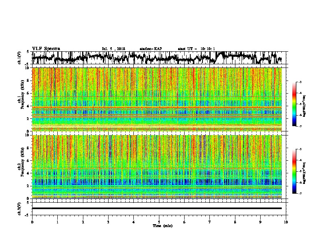Click the ch.2 color bar's log(PSD) label

pos(304,173)
